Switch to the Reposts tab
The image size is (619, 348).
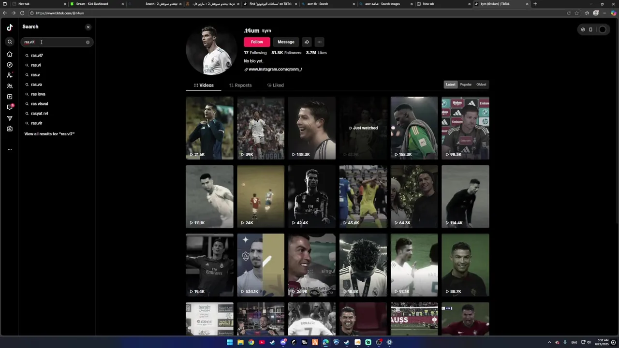pos(240,85)
